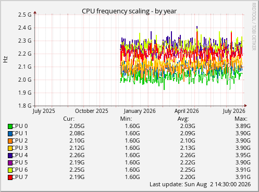Click CPU 0 current value 2.05G

(77, 126)
